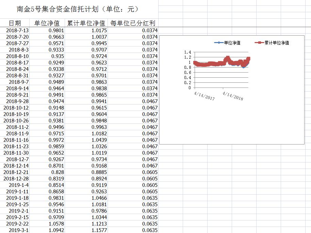Click chart vertical axis label 0.6
Screen dimensions: 311x233
187,73
